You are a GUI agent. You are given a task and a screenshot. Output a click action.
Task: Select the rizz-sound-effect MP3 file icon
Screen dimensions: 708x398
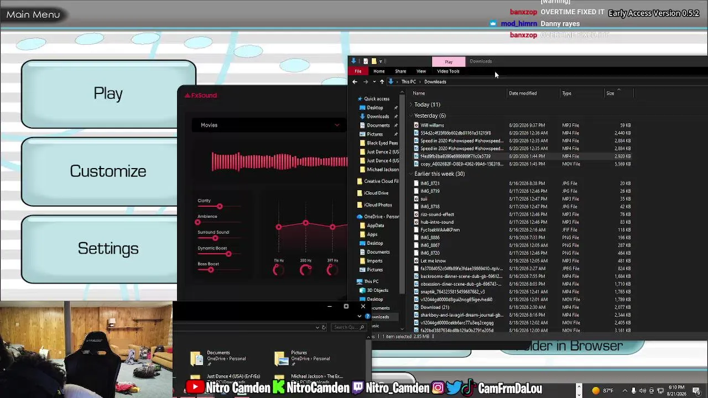click(x=416, y=214)
